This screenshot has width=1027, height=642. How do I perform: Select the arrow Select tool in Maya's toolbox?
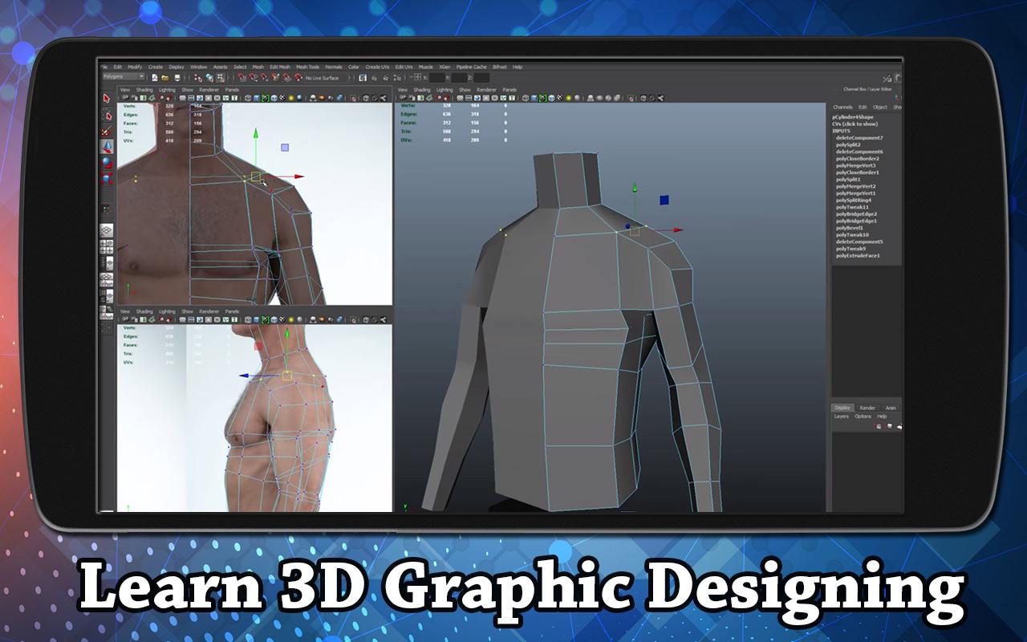108,99
